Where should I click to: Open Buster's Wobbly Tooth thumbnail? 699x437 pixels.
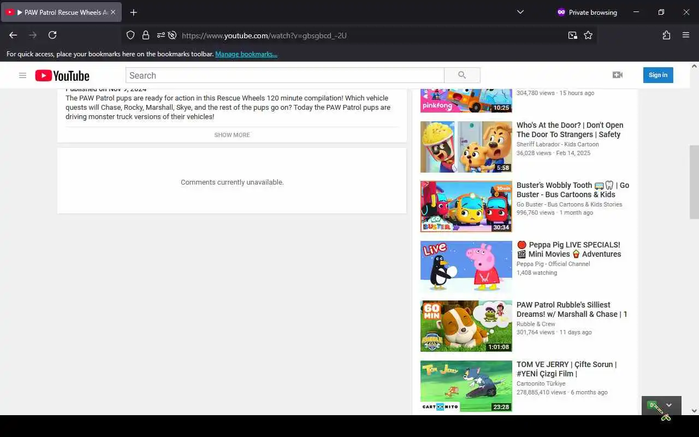(466, 206)
